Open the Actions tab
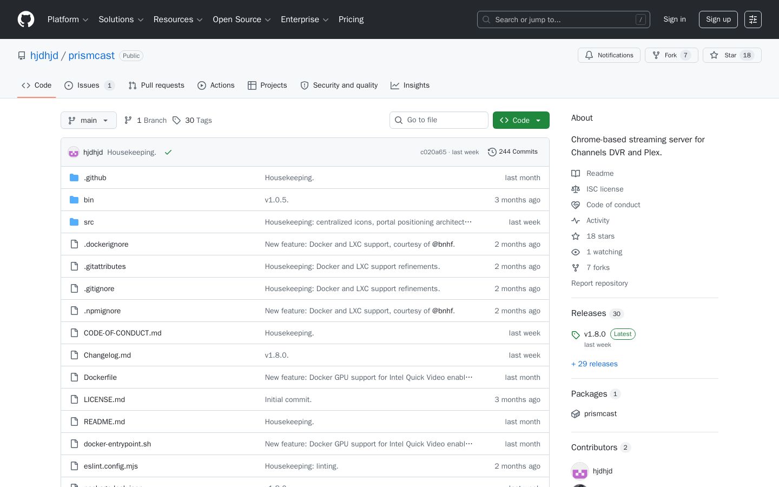The width and height of the screenshot is (779, 487). (x=216, y=85)
